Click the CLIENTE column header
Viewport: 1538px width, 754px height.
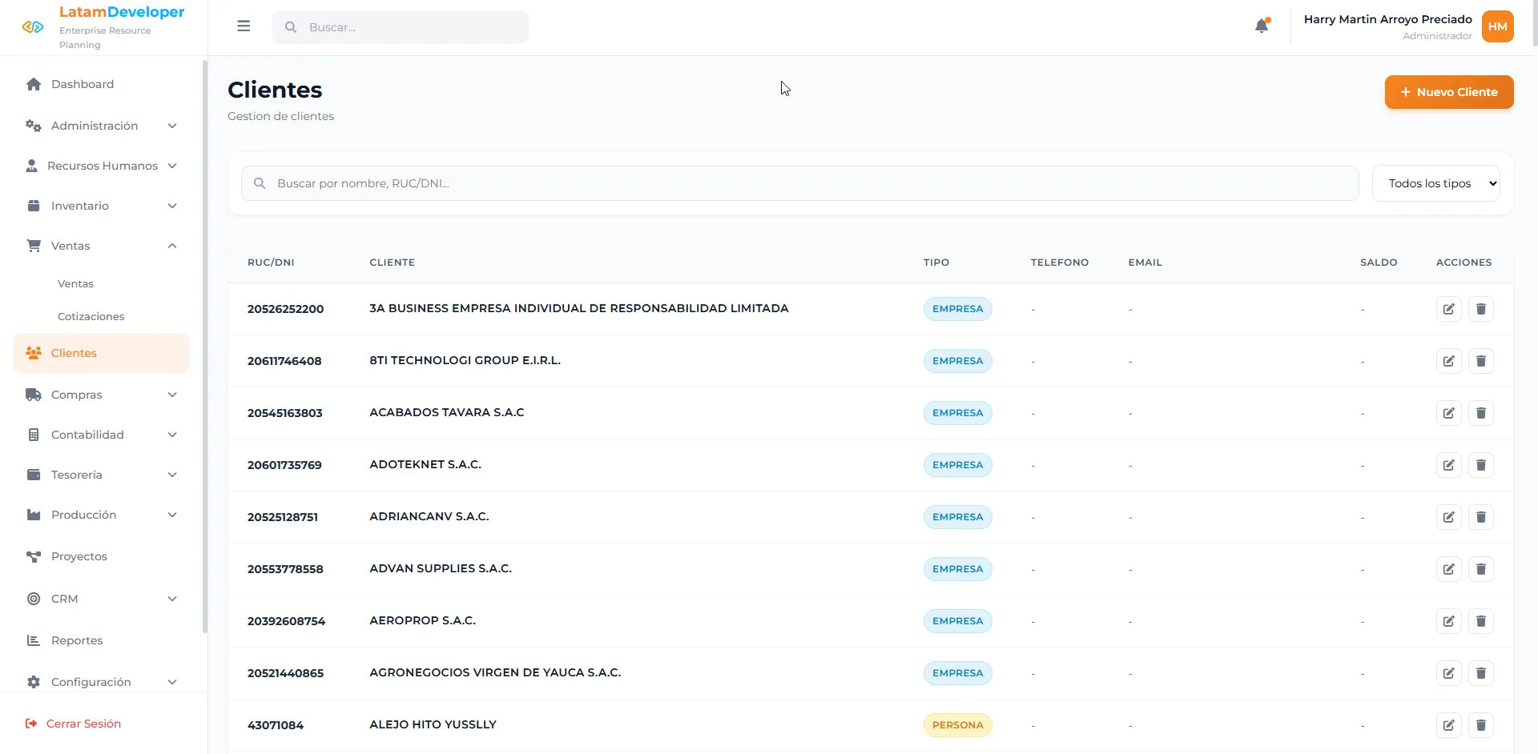[x=393, y=263]
